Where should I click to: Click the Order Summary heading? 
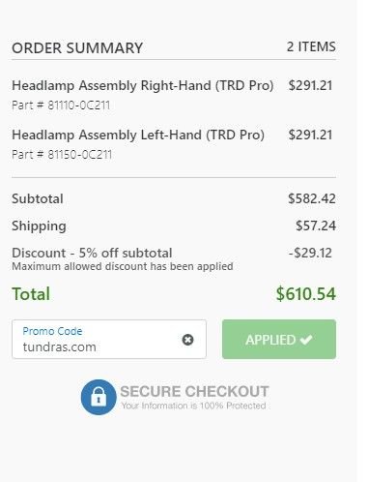click(x=77, y=48)
